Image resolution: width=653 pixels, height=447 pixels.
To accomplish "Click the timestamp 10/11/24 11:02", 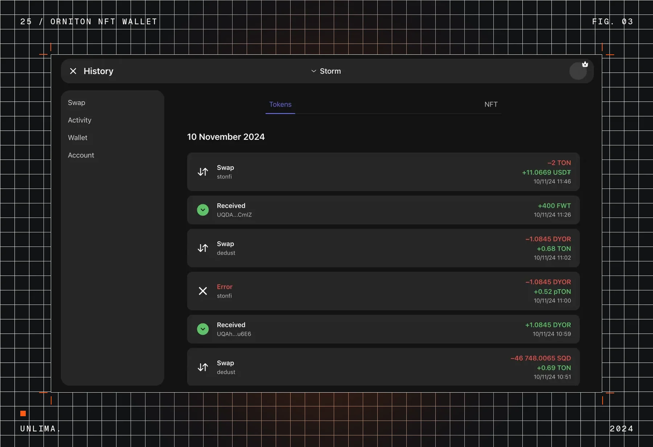I will coord(552,258).
